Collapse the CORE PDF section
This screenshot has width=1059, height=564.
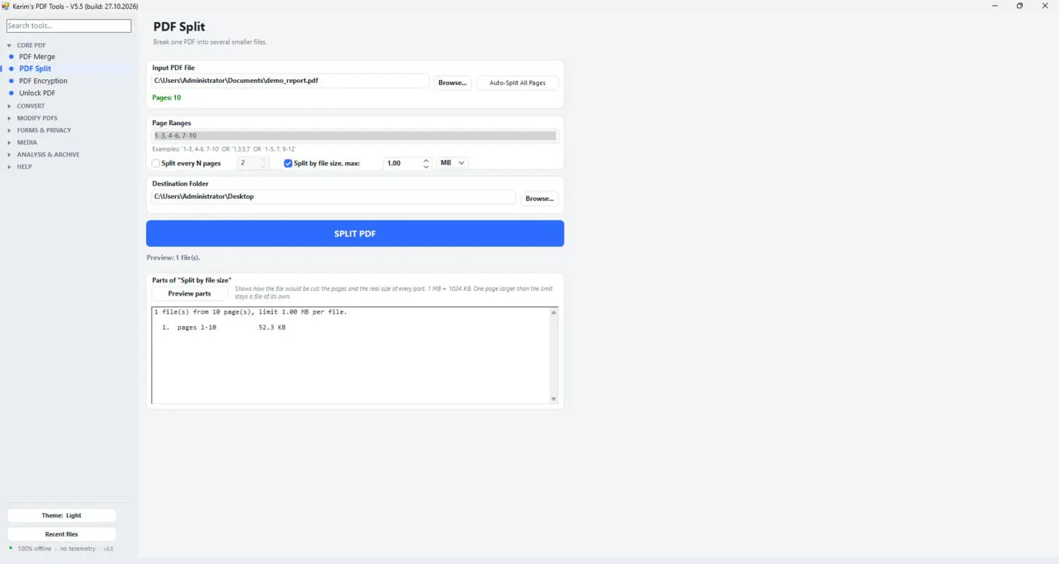[31, 45]
